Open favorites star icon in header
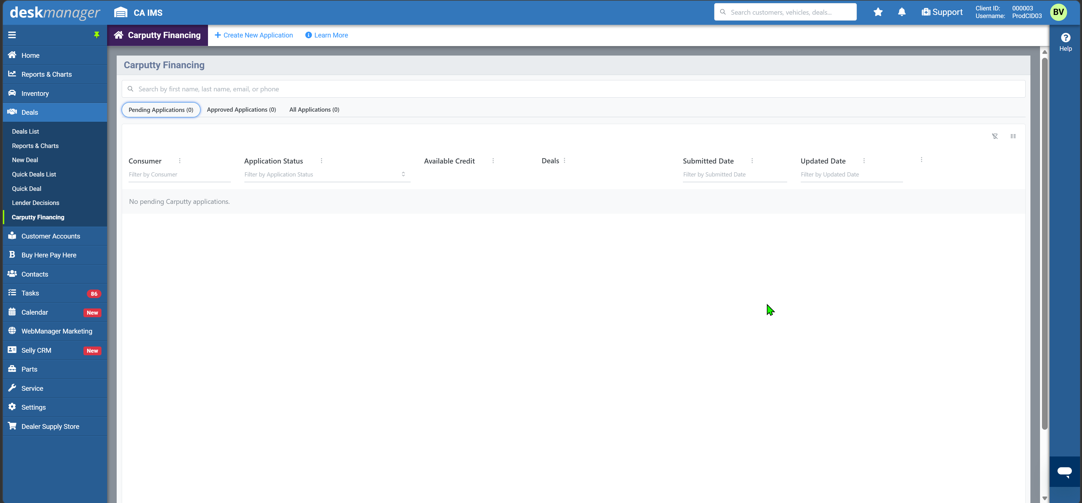 [x=878, y=12]
